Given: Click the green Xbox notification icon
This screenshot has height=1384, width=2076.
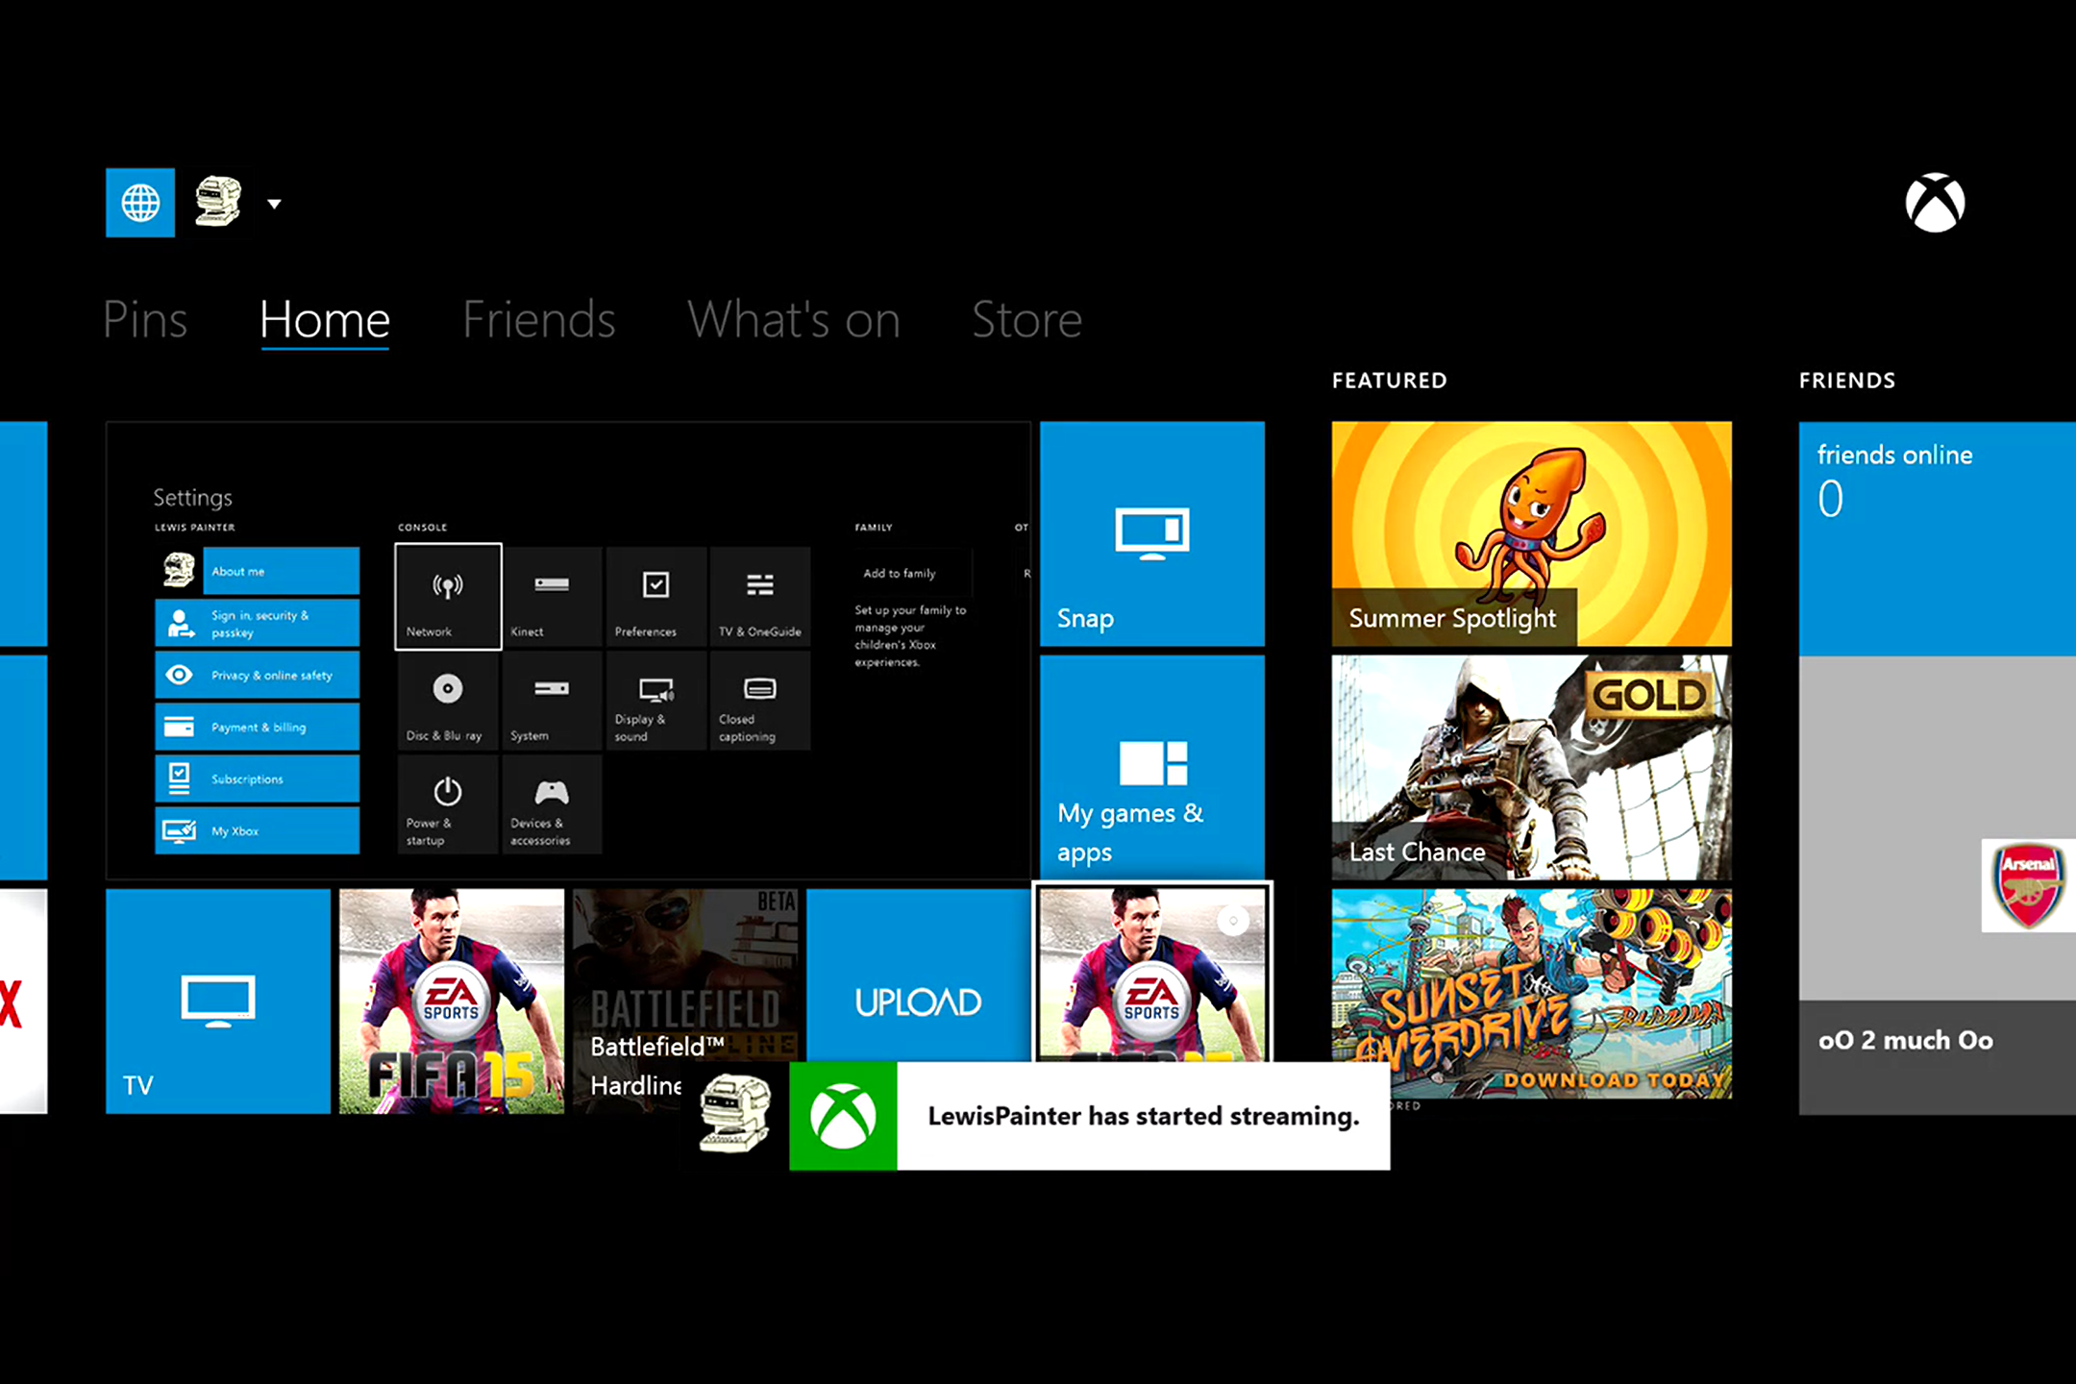Looking at the screenshot, I should click(x=843, y=1116).
